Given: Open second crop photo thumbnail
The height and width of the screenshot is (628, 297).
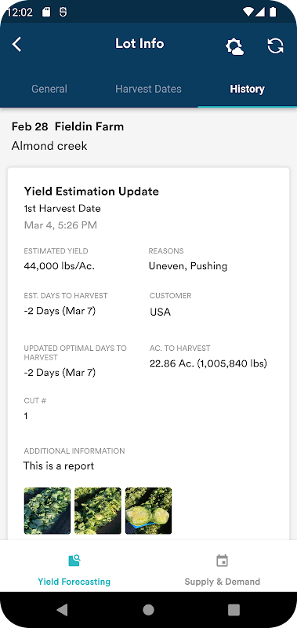Looking at the screenshot, I should [x=98, y=511].
